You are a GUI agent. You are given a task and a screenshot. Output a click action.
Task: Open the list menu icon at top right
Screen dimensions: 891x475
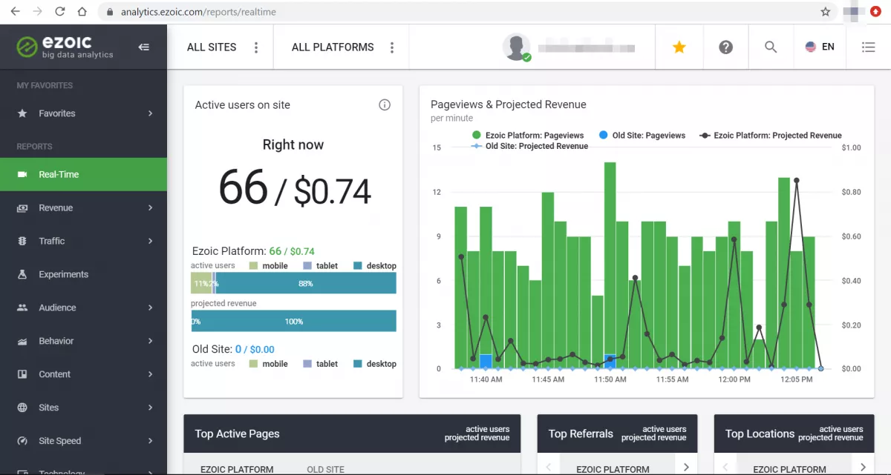[x=868, y=47]
